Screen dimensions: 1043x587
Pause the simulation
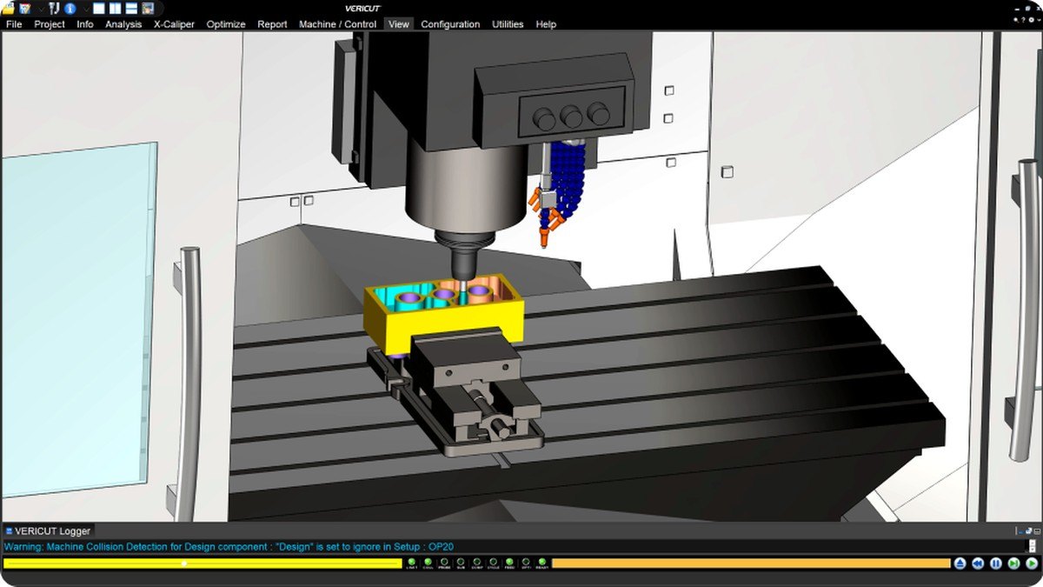point(996,564)
